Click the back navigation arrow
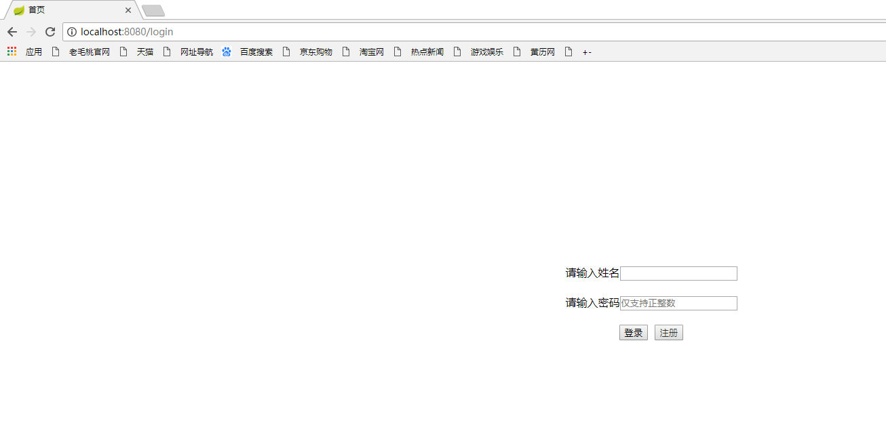Viewport: 886px width, 446px height. pyautogui.click(x=12, y=31)
